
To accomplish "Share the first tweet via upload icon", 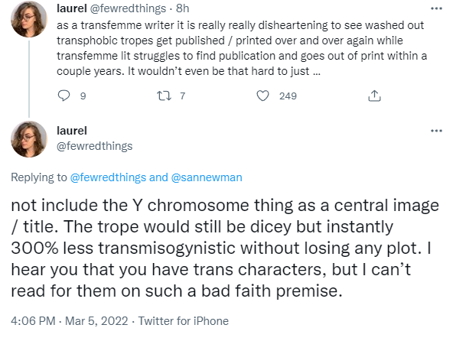I will (x=374, y=96).
